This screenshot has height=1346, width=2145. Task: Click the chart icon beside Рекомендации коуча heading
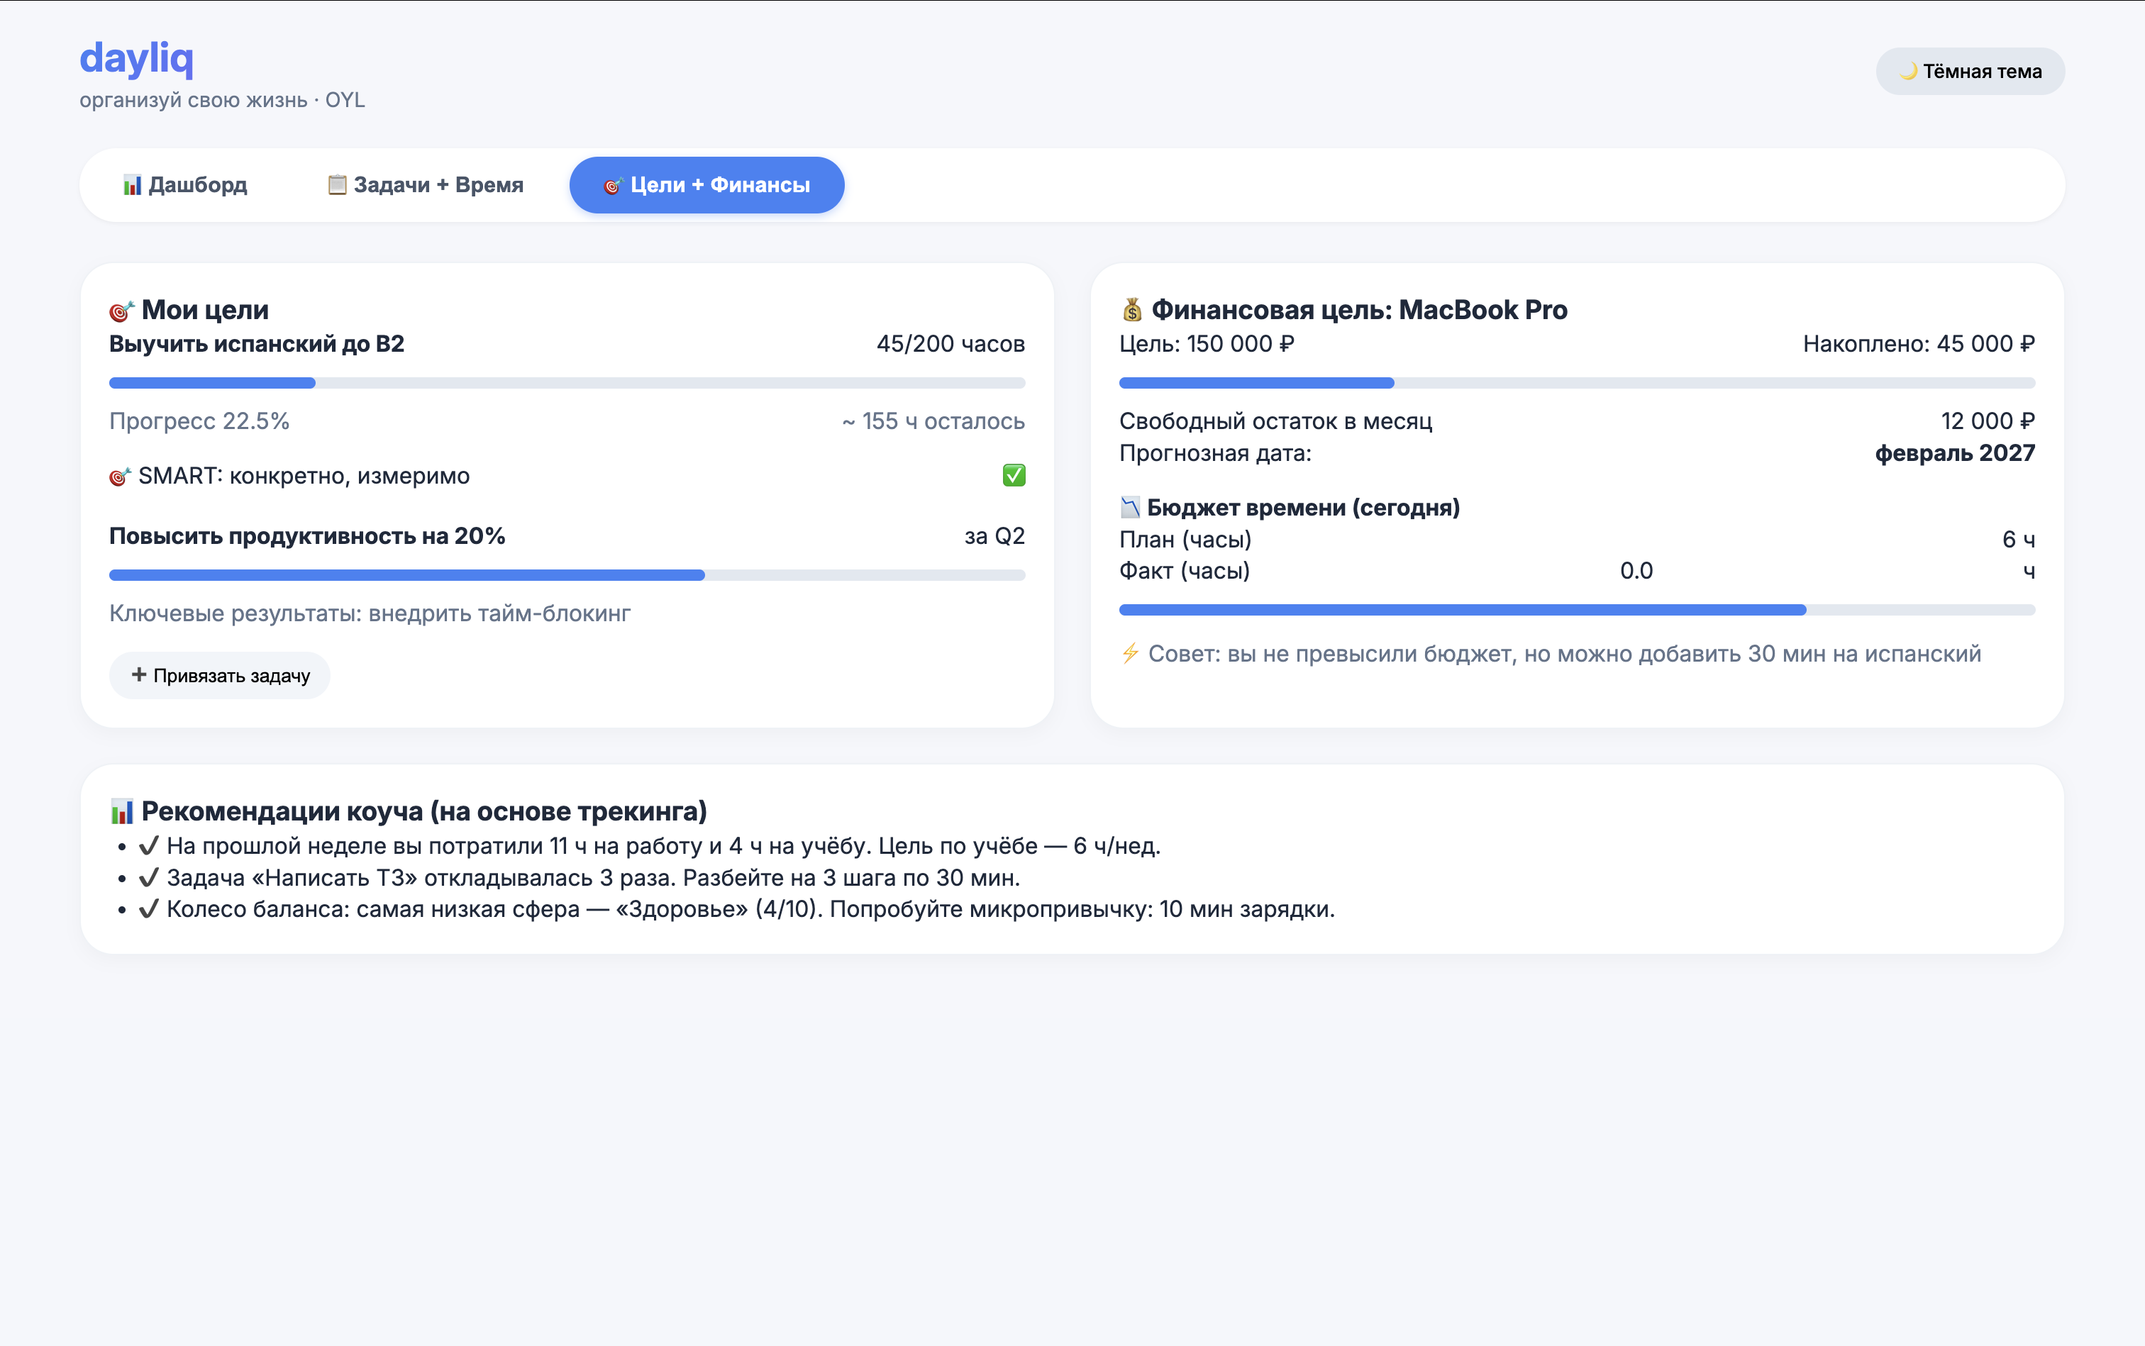(x=122, y=810)
